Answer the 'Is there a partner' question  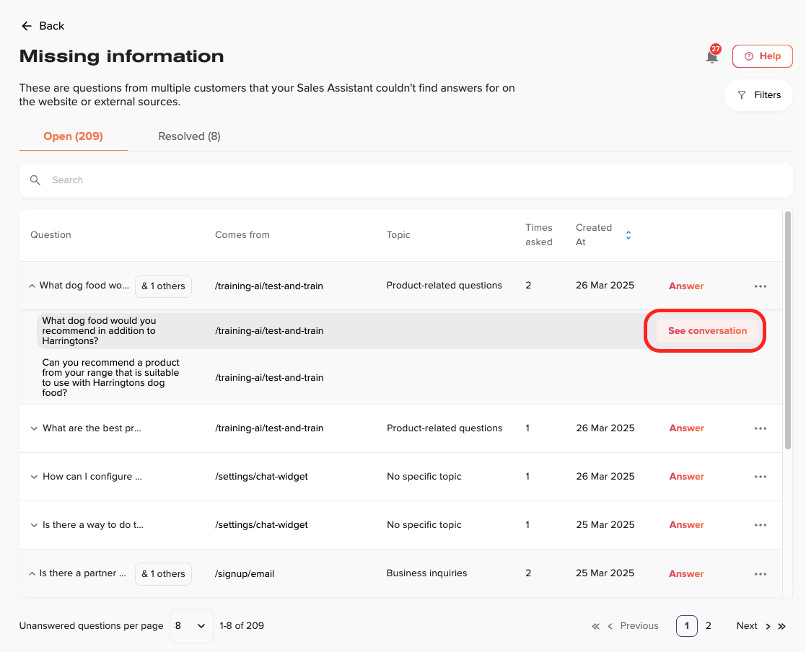point(686,574)
